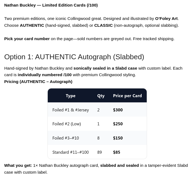Click the Qty column header

click(101, 96)
